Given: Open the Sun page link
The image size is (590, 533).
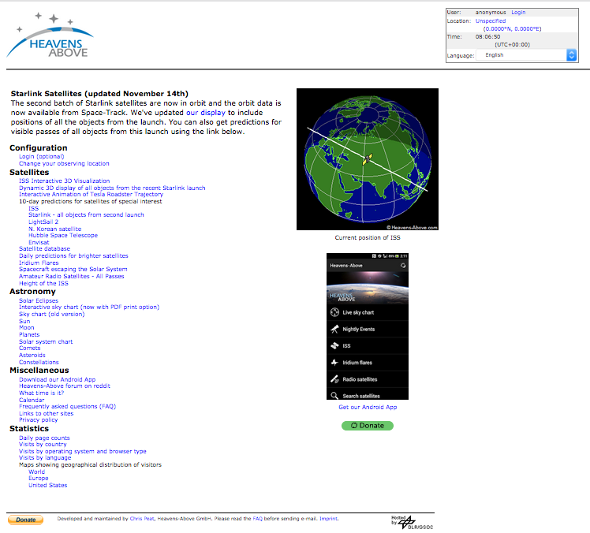Looking at the screenshot, I should coord(24,321).
